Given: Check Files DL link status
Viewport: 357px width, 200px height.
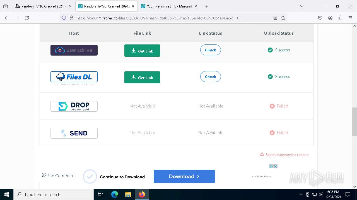Looking at the screenshot, I should [x=211, y=77].
